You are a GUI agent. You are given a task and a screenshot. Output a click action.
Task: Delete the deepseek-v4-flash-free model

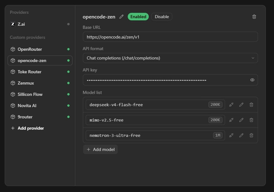tap(251, 105)
